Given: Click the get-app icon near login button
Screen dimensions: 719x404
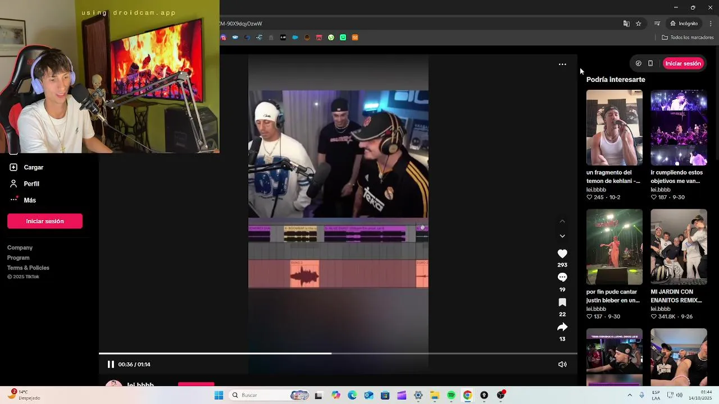Looking at the screenshot, I should [638, 63].
